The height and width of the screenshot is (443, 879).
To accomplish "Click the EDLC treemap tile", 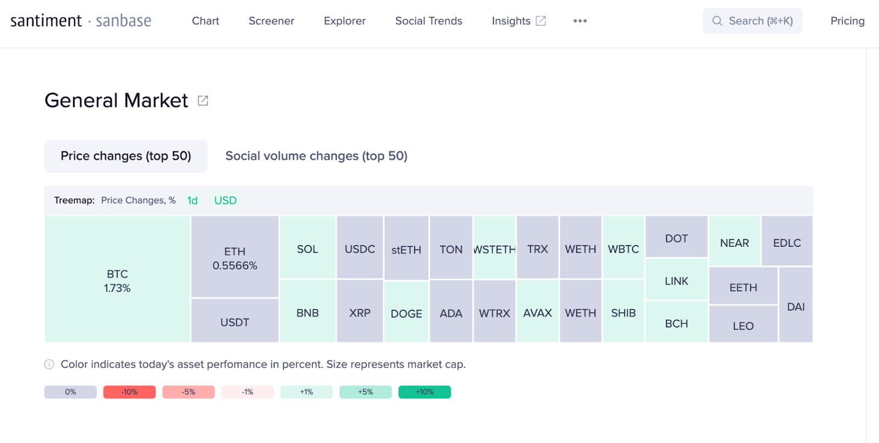I will (787, 241).
